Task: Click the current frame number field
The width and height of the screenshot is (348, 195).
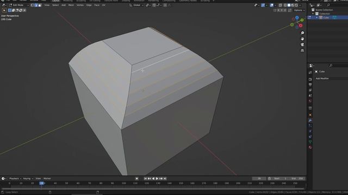Action: point(259,179)
